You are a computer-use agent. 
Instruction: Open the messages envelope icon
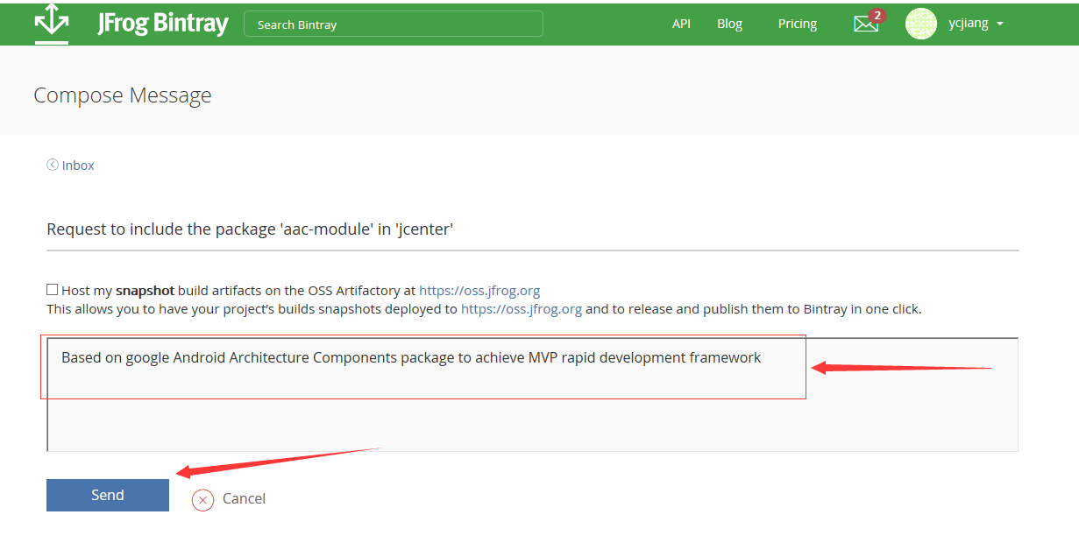(865, 25)
